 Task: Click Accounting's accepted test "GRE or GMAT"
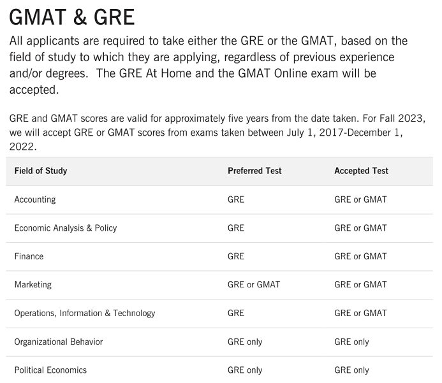360,199
